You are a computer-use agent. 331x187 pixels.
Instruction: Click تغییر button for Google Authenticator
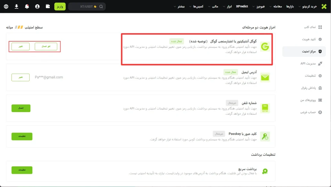tap(20, 47)
